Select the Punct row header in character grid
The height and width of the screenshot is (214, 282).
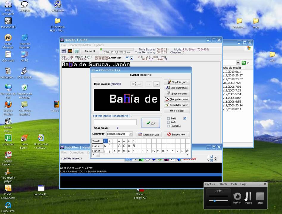pos(97,151)
